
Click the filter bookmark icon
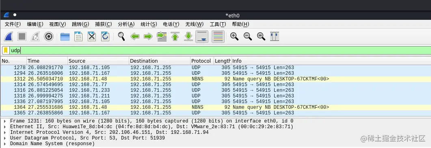coord(6,50)
